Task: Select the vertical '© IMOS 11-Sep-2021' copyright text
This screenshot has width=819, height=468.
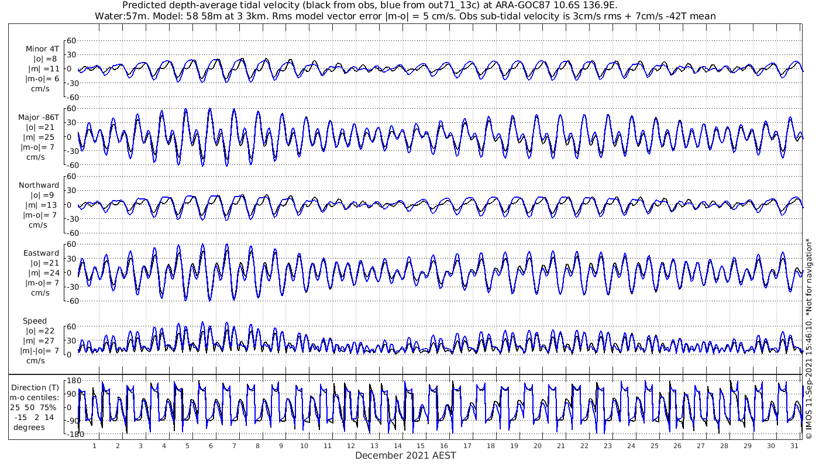Action: [x=809, y=338]
